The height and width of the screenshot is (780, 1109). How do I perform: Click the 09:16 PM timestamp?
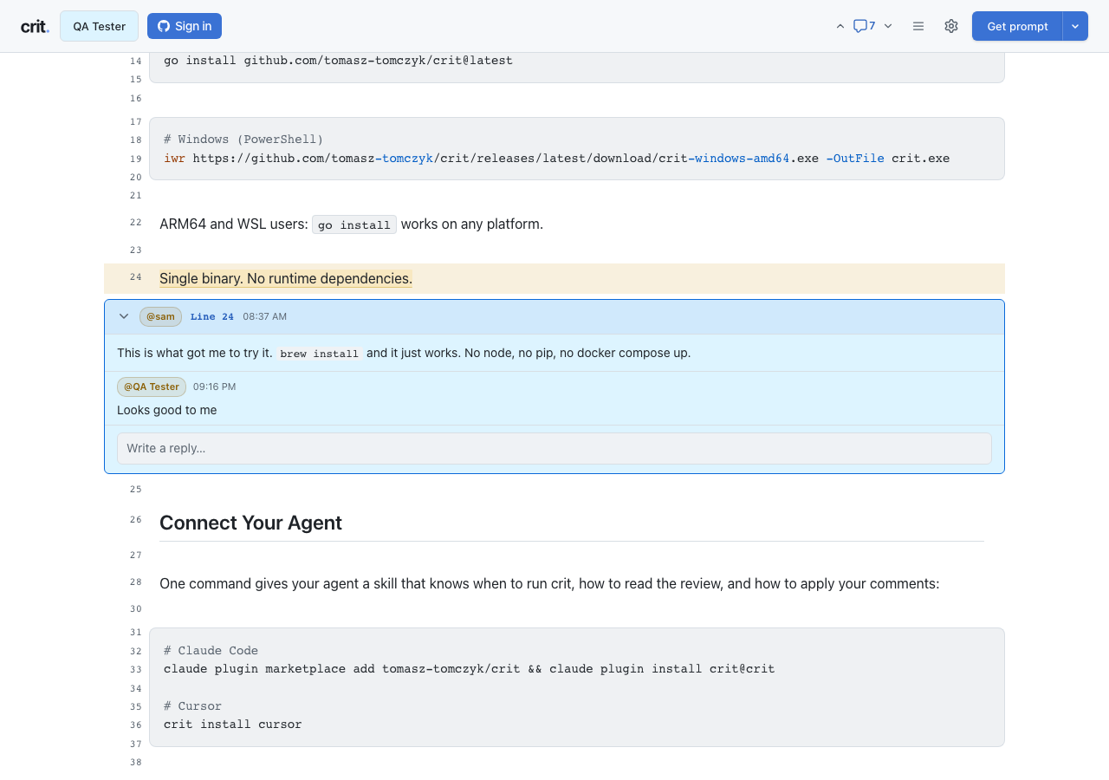tap(214, 387)
